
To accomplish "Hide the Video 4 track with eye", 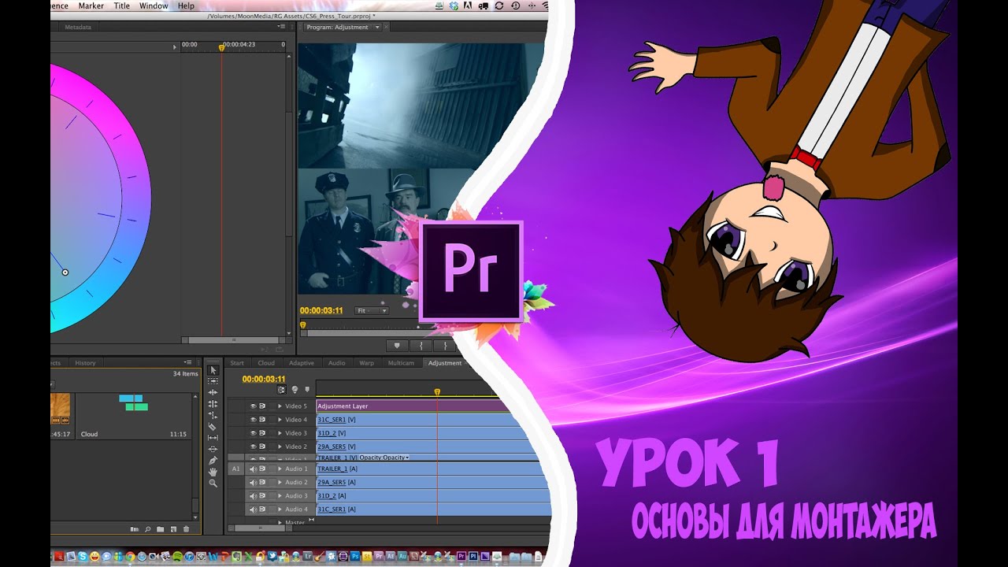I will coord(254,420).
